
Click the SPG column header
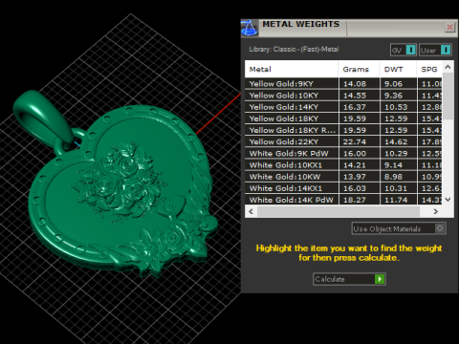tap(429, 69)
